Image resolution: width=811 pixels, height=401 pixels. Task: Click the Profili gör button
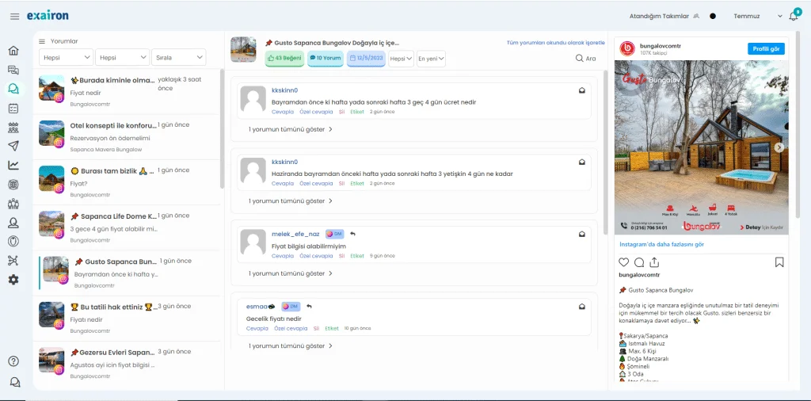point(766,48)
